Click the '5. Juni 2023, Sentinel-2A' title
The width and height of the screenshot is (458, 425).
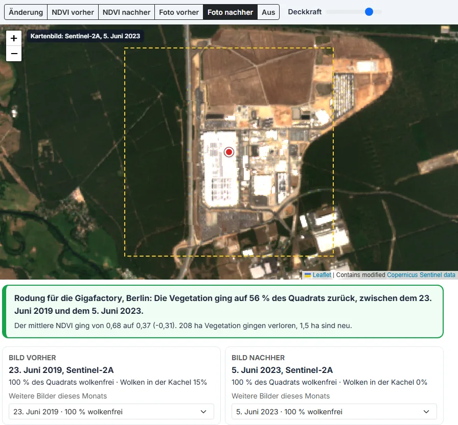[x=282, y=370]
